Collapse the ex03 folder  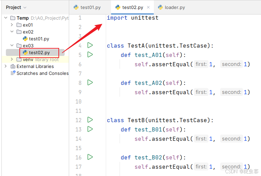(12, 45)
